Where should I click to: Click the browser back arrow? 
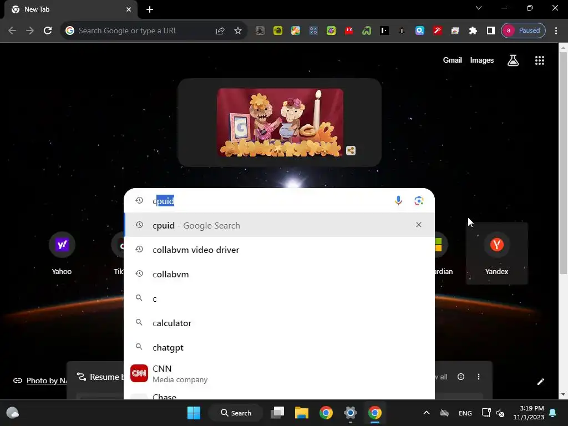[12, 31]
